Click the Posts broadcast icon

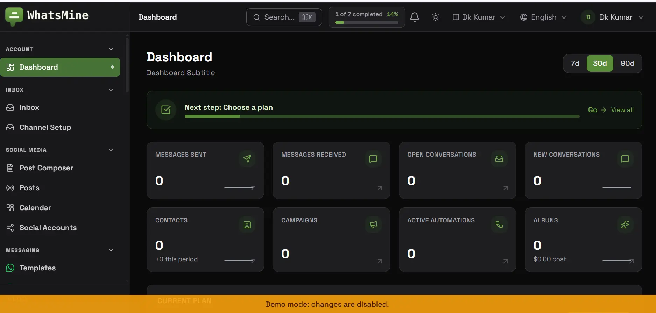(x=10, y=188)
